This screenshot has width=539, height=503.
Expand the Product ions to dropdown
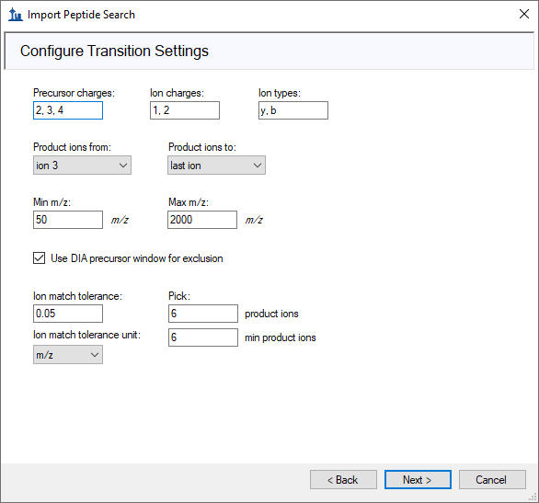click(216, 166)
